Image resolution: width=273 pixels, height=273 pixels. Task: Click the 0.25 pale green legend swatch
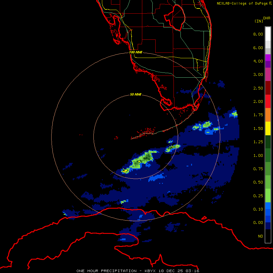(268, 196)
